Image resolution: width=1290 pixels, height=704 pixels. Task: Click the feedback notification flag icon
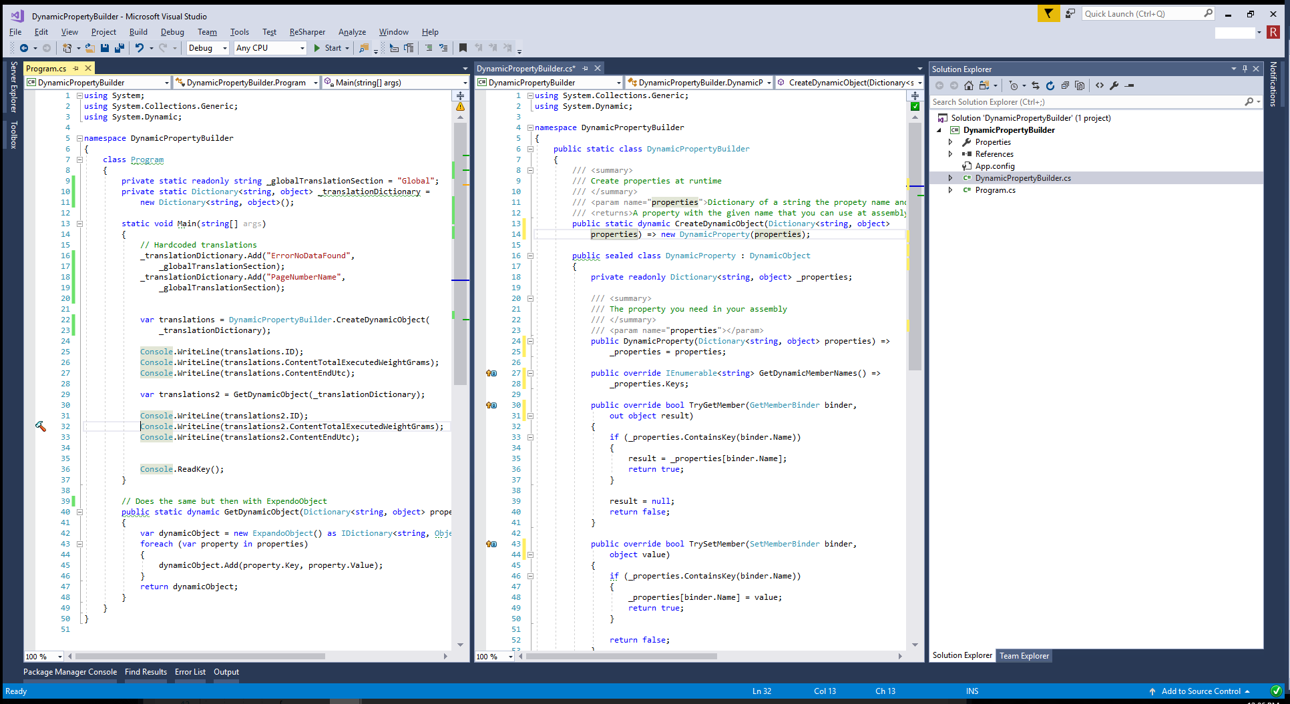(x=1048, y=13)
